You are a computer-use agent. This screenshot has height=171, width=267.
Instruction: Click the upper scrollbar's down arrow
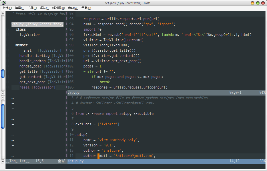click(x=3, y=94)
